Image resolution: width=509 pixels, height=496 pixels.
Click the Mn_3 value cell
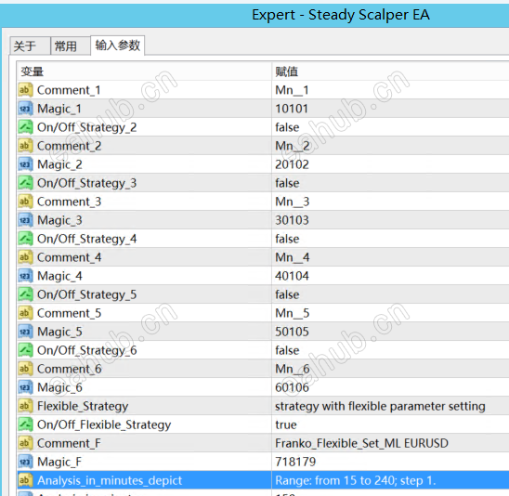(390, 202)
